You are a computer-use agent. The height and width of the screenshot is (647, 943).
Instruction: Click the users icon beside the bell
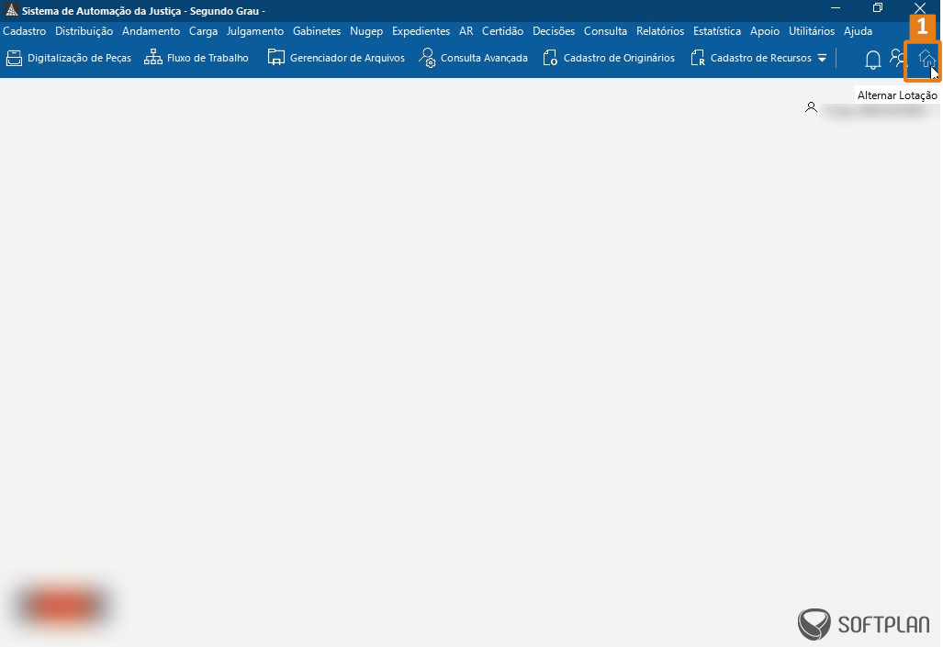tap(898, 59)
